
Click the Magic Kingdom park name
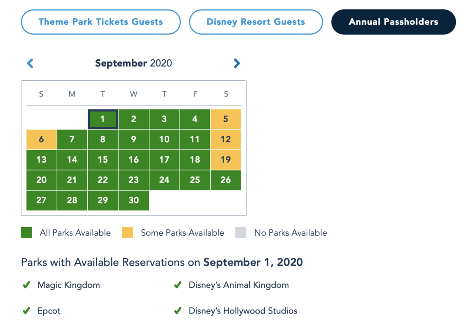click(x=69, y=285)
